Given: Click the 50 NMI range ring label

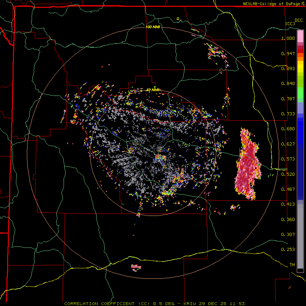Looking at the screenshot, I should (153, 90).
